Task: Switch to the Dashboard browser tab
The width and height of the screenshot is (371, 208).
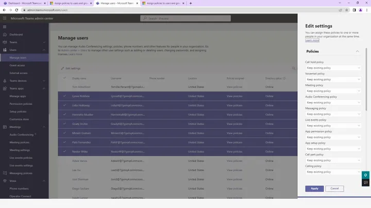Action: click(24, 3)
